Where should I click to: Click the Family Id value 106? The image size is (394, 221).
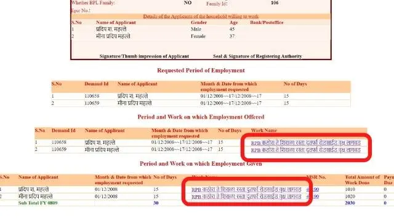click(275, 2)
